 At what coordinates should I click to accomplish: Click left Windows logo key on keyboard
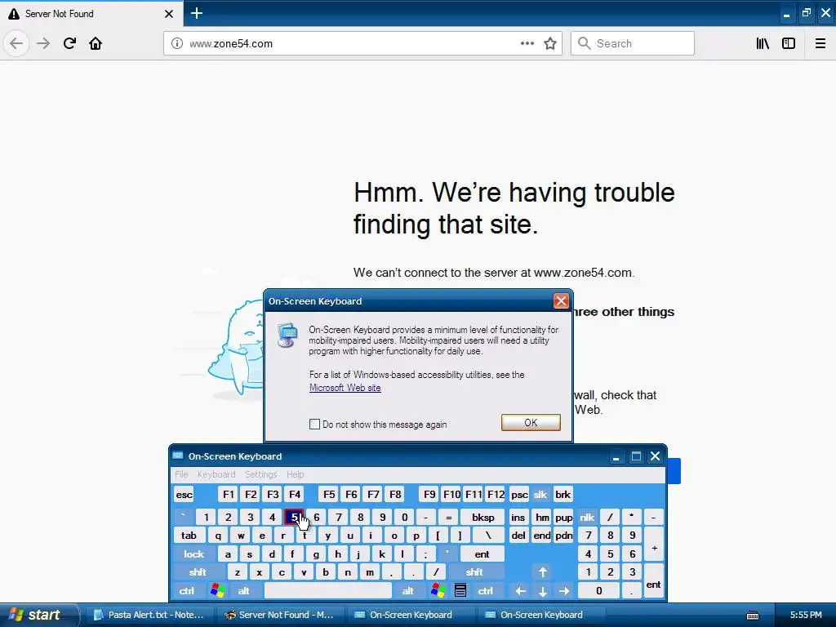click(217, 590)
